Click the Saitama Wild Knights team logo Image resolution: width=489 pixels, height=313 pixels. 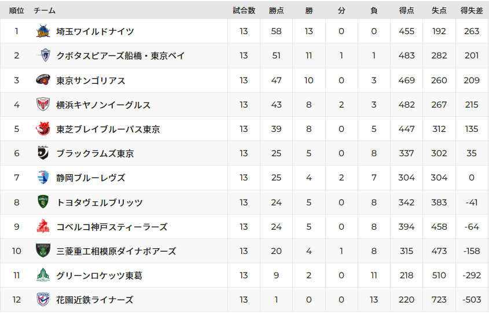tap(43, 32)
